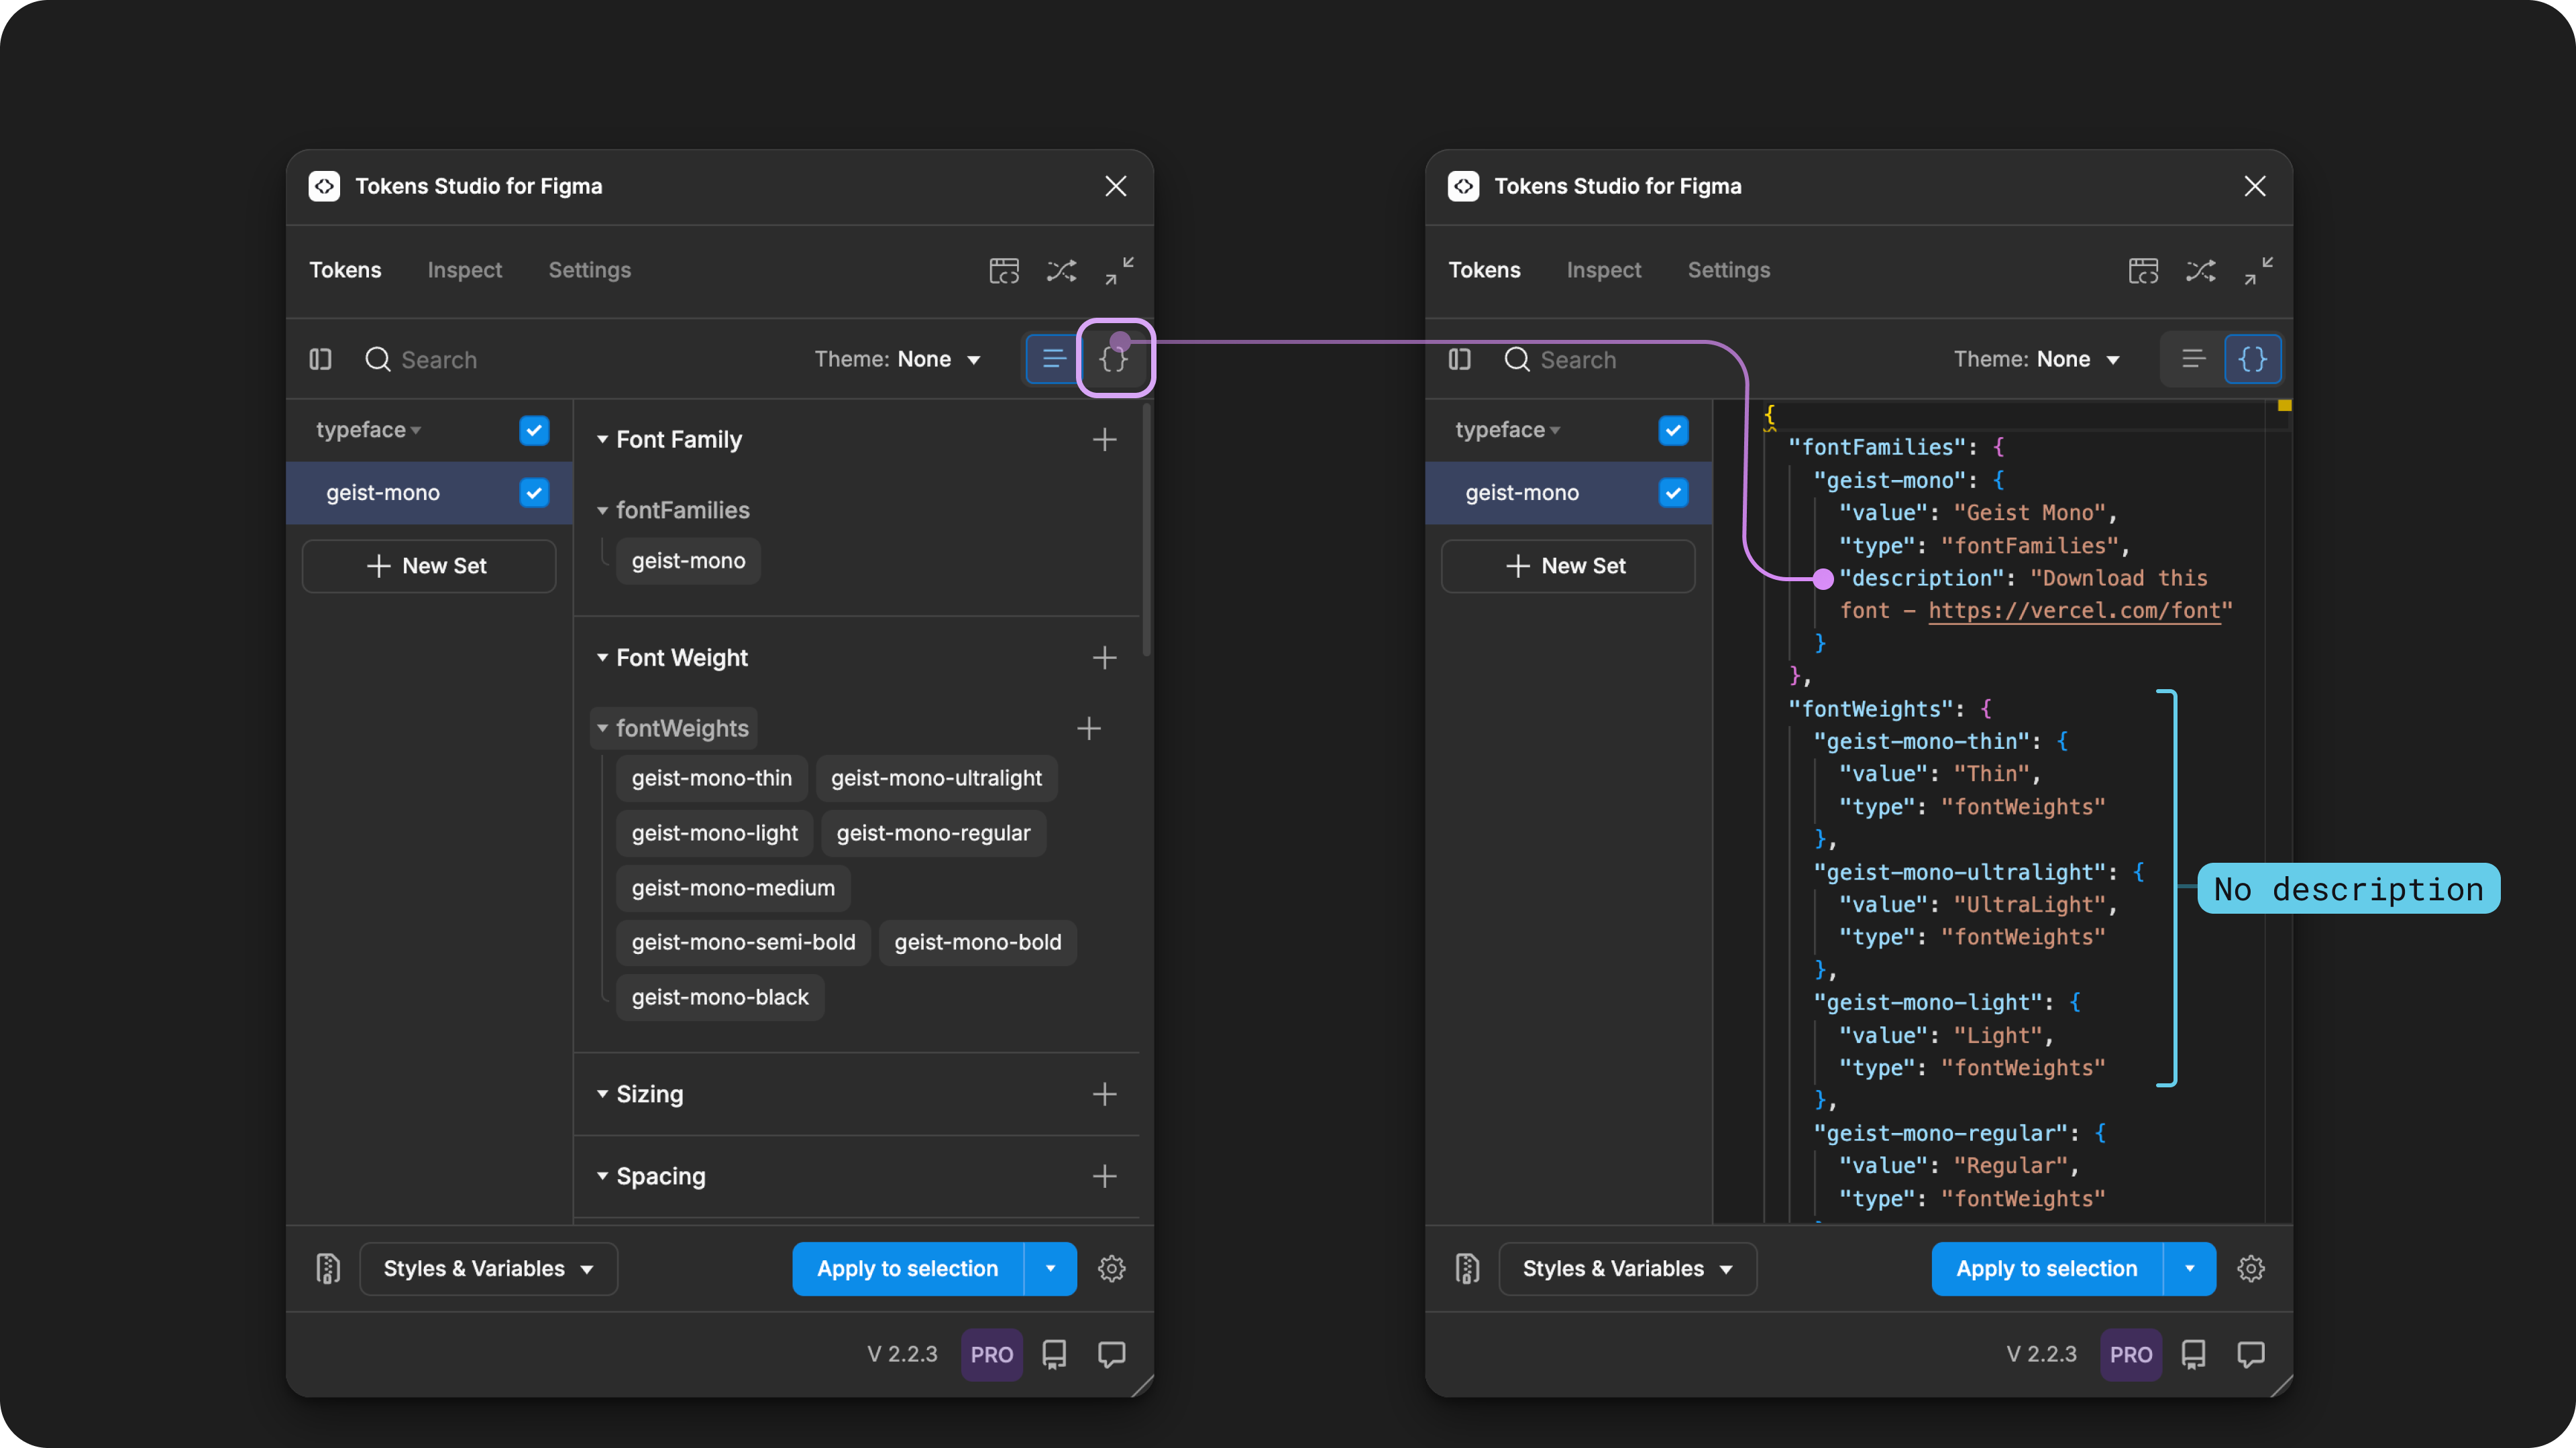Click the Search field in right window
This screenshot has height=1448, width=2576.
tap(1719, 359)
